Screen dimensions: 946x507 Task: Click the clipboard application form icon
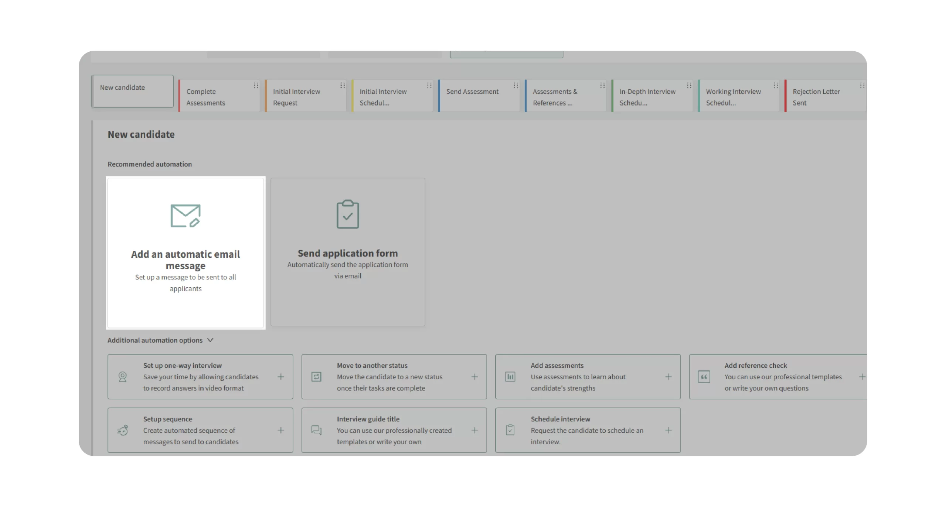[x=347, y=215]
